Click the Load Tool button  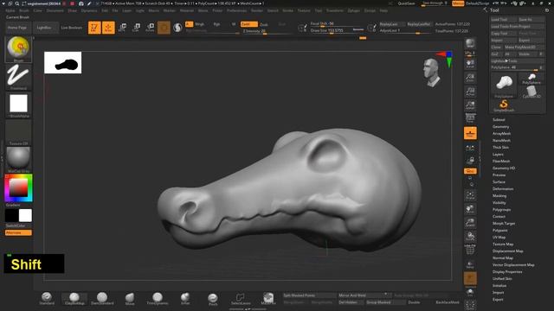[504, 19]
